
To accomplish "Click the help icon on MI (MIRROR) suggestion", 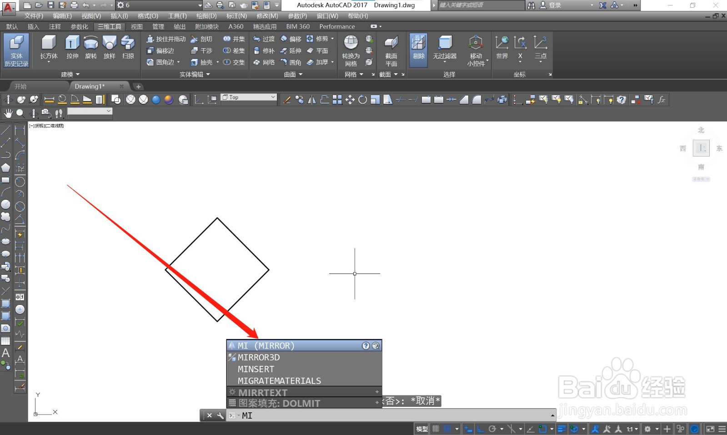I will pos(366,346).
